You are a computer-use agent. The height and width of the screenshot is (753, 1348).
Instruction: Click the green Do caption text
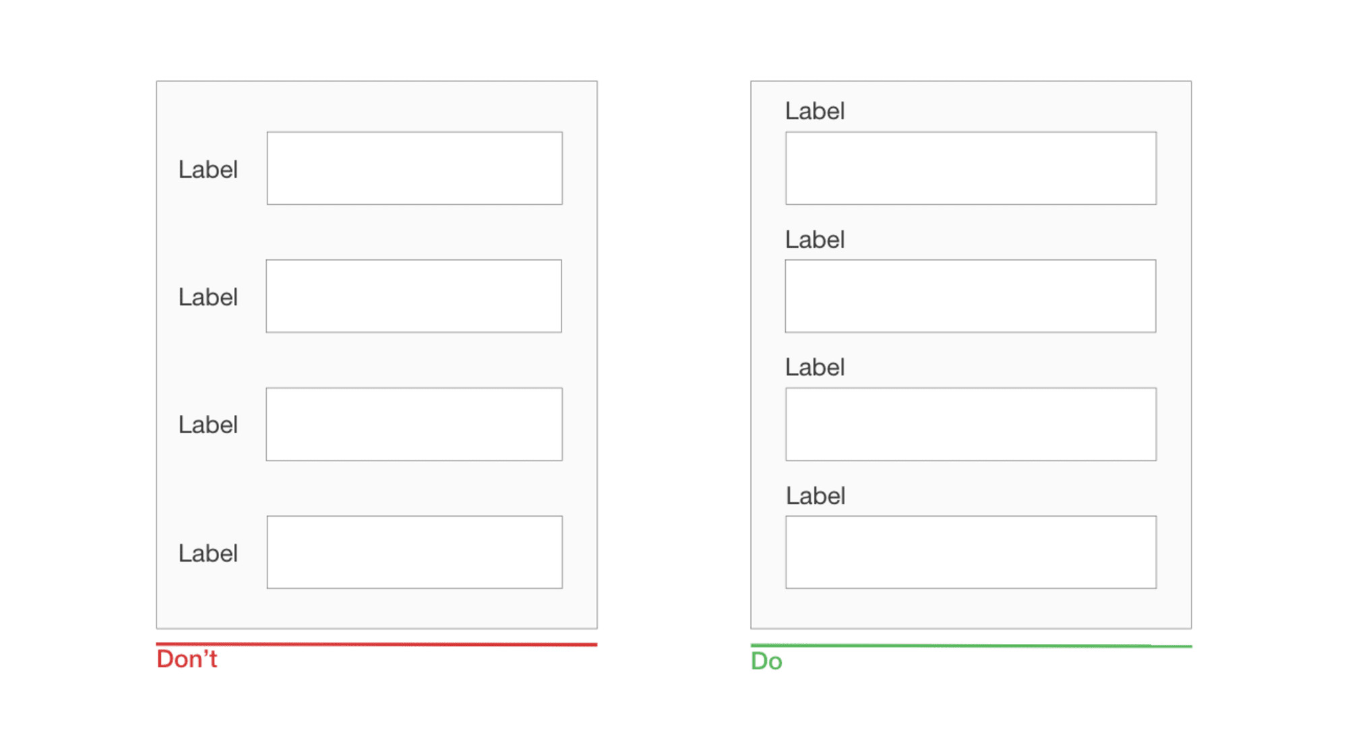(766, 661)
